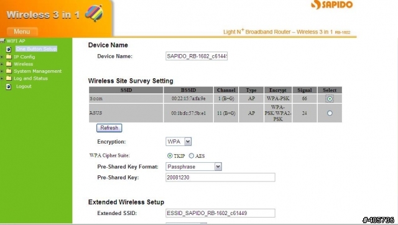
Task: Click the One Button Setup page icon
Action: 9,49
